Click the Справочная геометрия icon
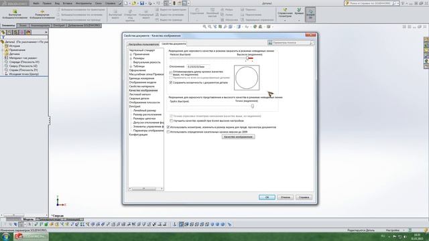This screenshot has width=429, height=241. pyautogui.click(x=285, y=10)
